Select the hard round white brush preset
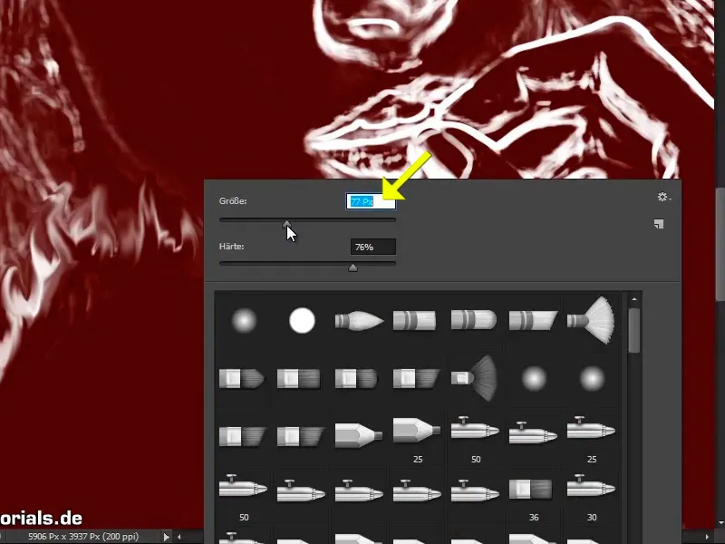The height and width of the screenshot is (544, 725). 302,321
